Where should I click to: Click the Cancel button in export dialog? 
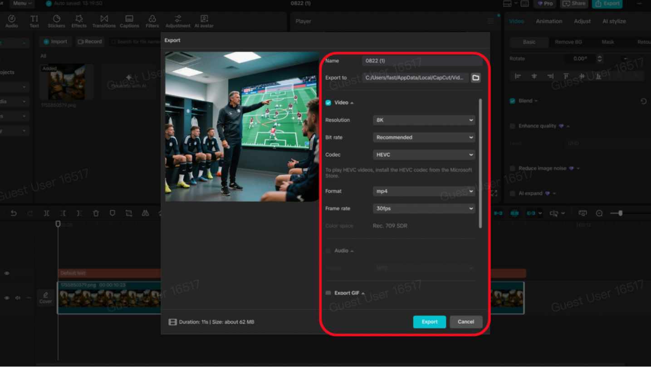coord(465,322)
